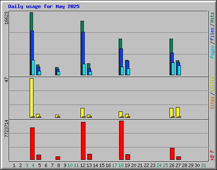This screenshot has width=217, height=170.
Task: Click the cyan 'Pages' legend label
Action: click(212, 52)
